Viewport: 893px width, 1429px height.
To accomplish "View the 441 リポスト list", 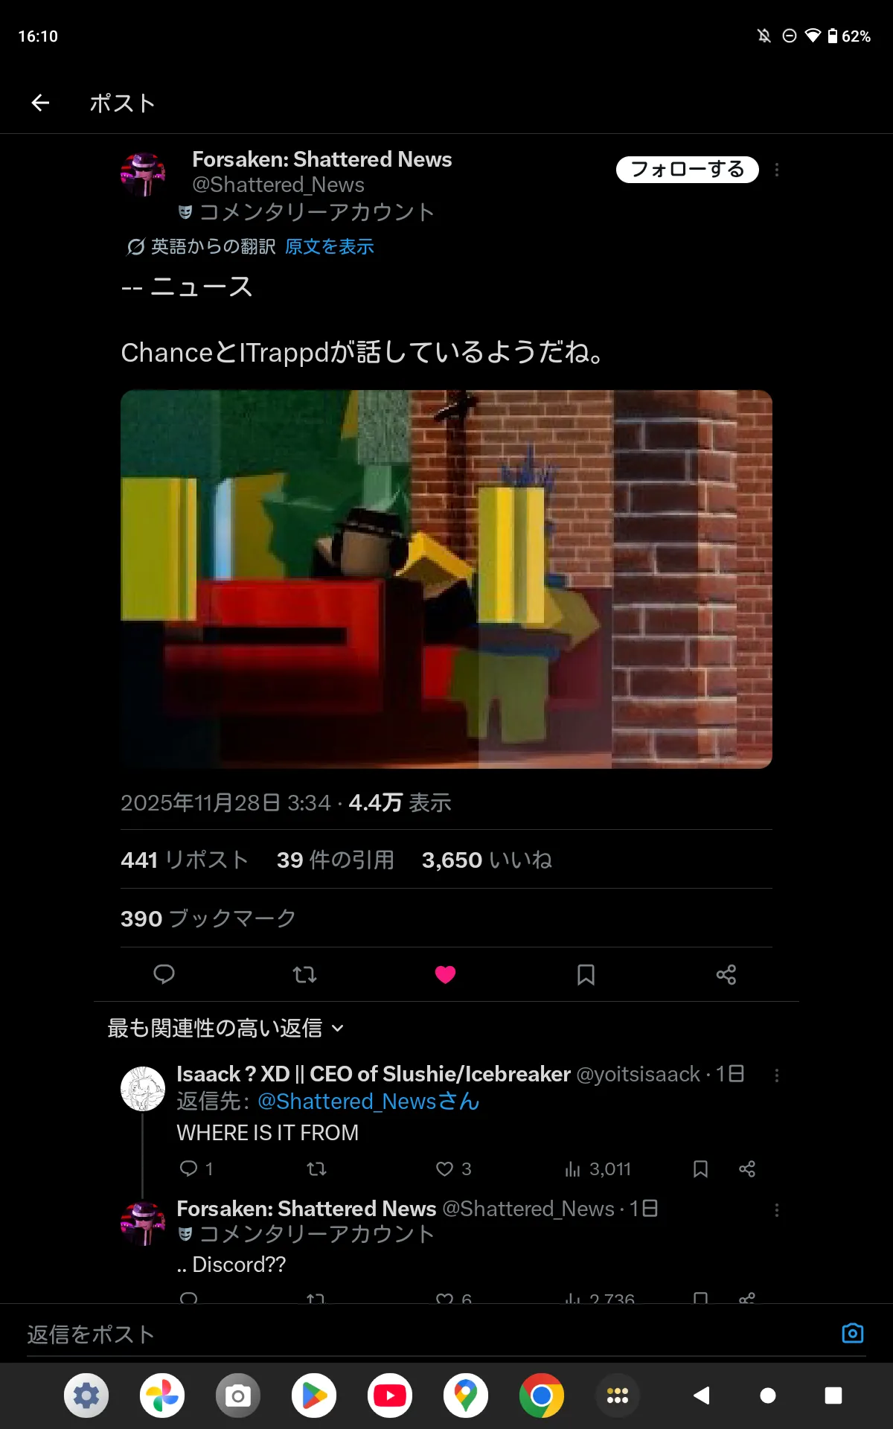I will tap(185, 860).
